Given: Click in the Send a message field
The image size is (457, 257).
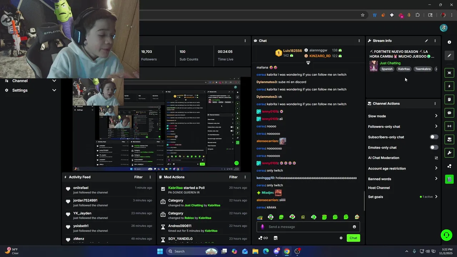Looking at the screenshot, I should click(308, 227).
